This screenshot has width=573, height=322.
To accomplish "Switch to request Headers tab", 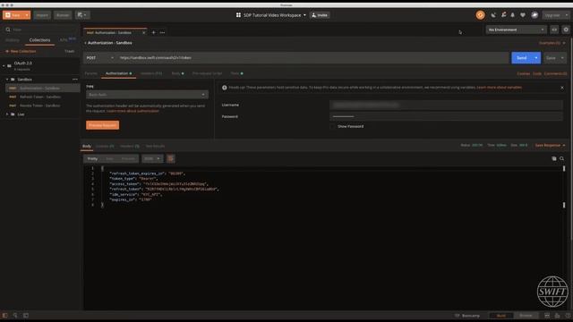I will pos(151,73).
